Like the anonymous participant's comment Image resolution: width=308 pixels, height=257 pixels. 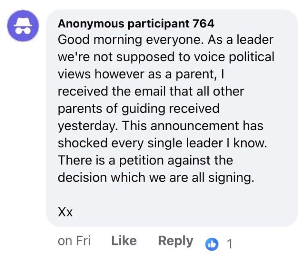click(x=124, y=241)
